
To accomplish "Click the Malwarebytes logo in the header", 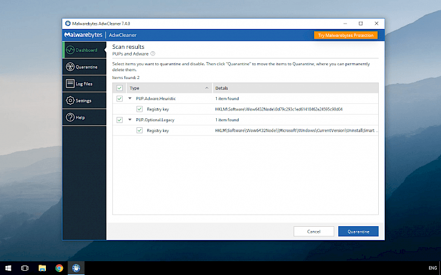I will (x=83, y=35).
